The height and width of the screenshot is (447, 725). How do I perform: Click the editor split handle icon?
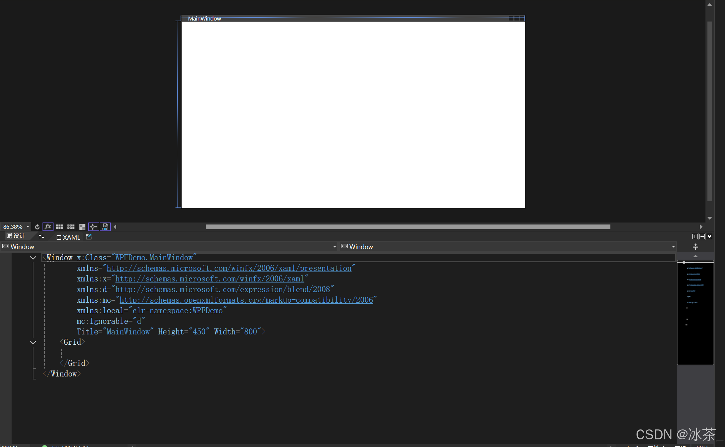pyautogui.click(x=695, y=247)
